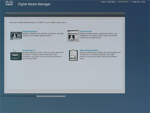
Task: Launch the Video Portal module link
Action: pos(85,31)
